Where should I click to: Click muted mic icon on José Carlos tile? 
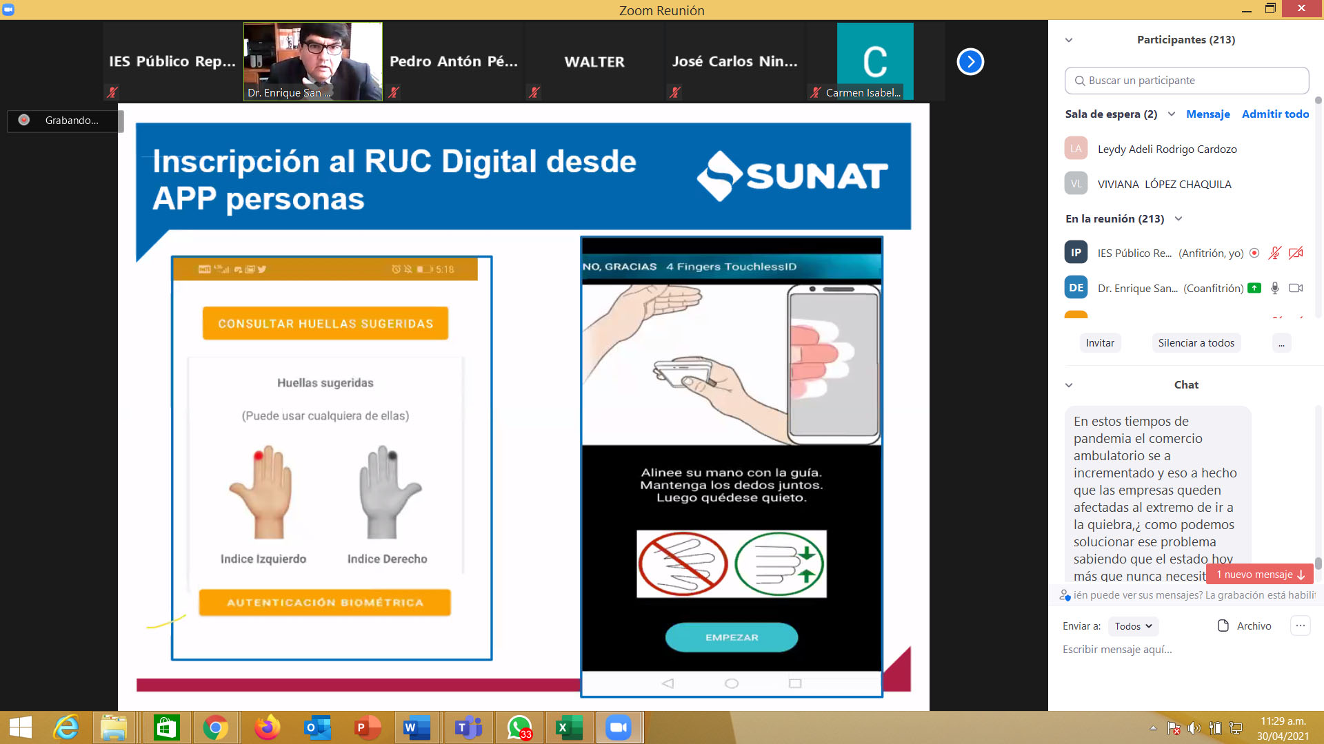click(x=675, y=92)
